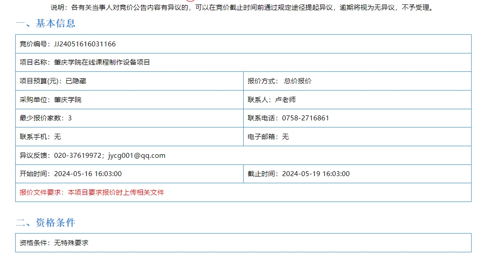
Task: Click the feedback email jycg001@qq.com
Action: (137, 156)
